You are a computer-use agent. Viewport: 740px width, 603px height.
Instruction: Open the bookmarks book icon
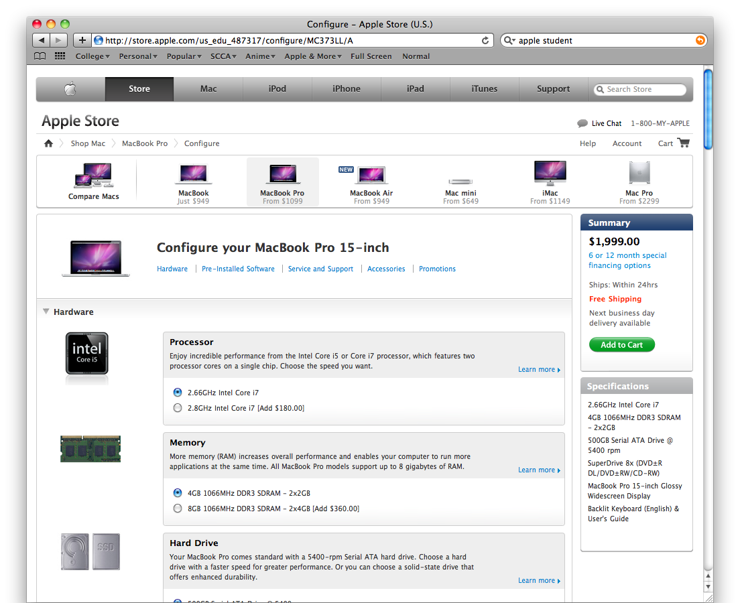coord(40,56)
